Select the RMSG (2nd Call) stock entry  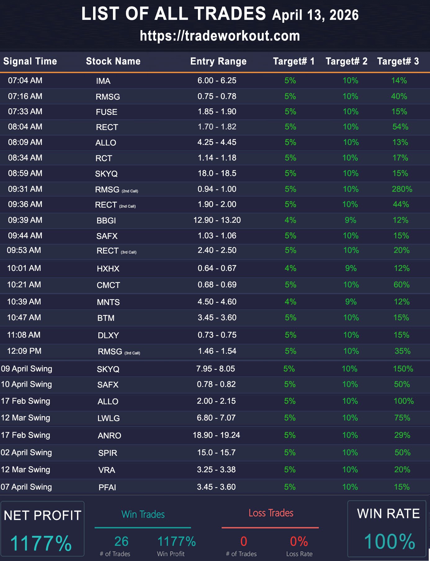pyautogui.click(x=116, y=190)
